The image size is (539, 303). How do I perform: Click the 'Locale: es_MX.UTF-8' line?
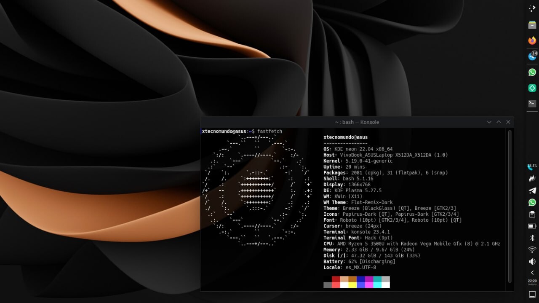(x=350, y=267)
